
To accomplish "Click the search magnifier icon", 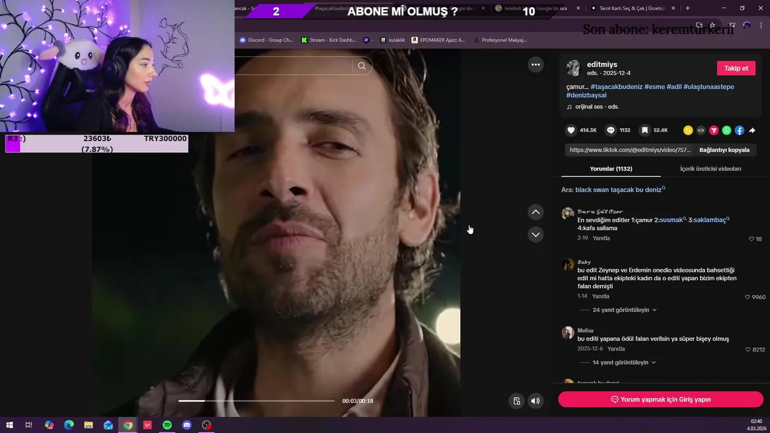I will pos(362,66).
